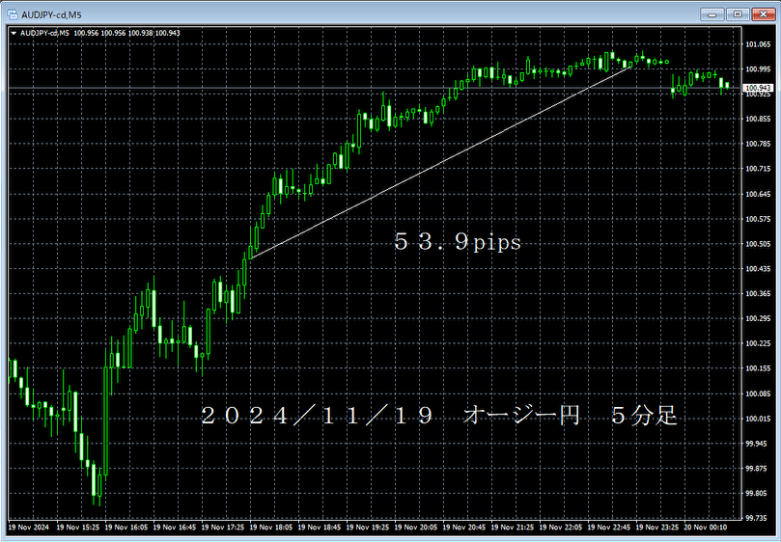Screen dimensions: 781x542
Task: Click the 101.065 price scale value
Action: (x=758, y=44)
